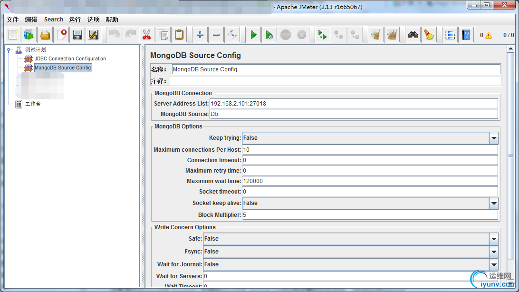
Task: Open the 帮助 menu
Action: click(112, 19)
